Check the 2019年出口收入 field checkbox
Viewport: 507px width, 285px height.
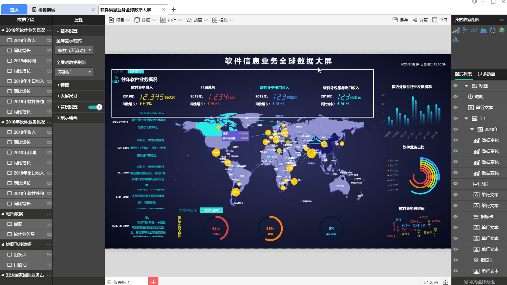point(10,81)
